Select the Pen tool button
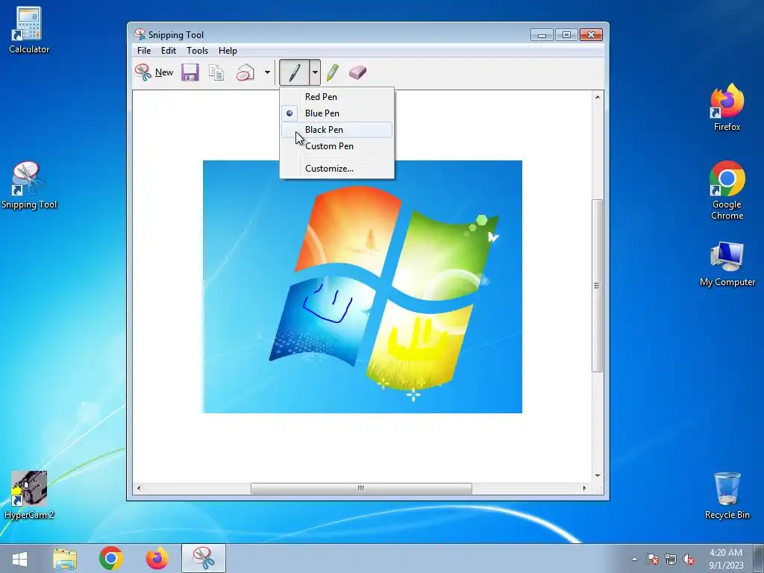 (x=294, y=72)
